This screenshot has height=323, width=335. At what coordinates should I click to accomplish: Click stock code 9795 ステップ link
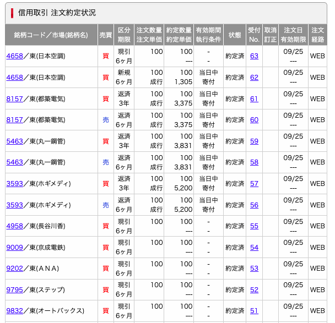click(x=14, y=290)
